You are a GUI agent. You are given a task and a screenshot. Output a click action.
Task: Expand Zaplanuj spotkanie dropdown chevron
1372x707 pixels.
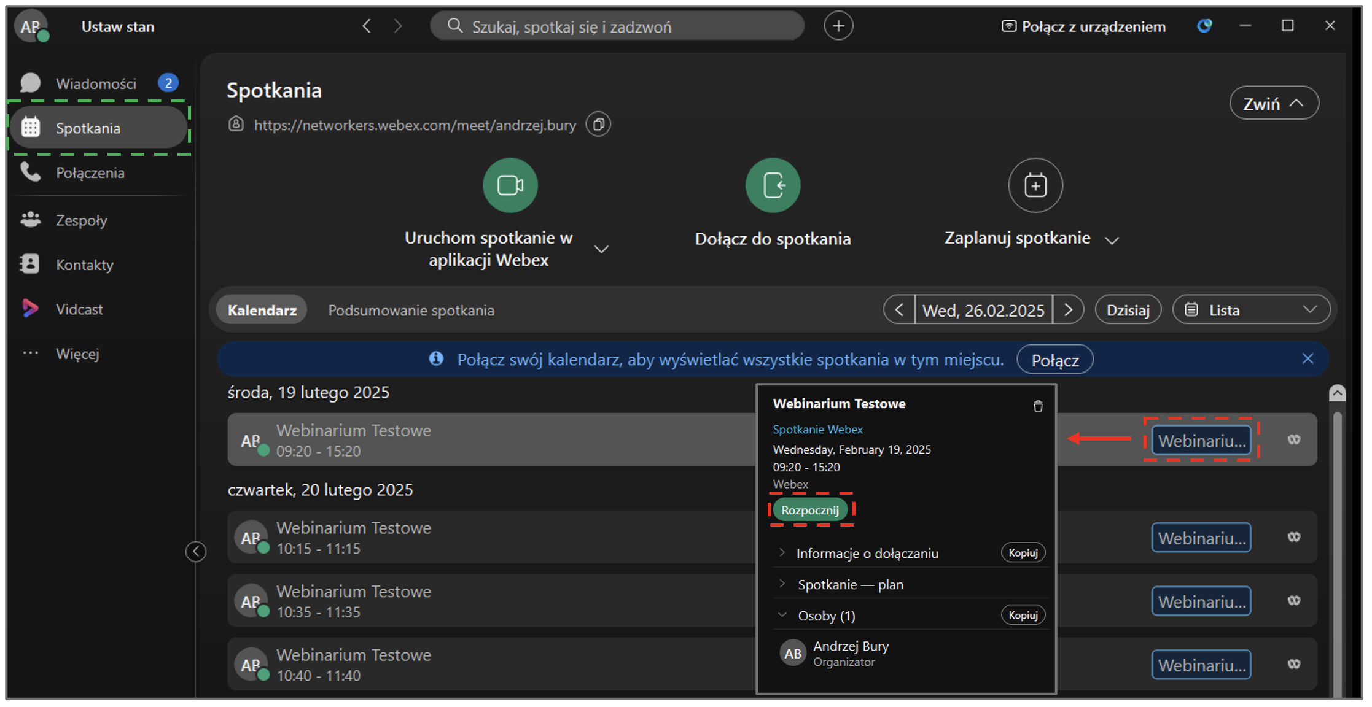(1112, 240)
